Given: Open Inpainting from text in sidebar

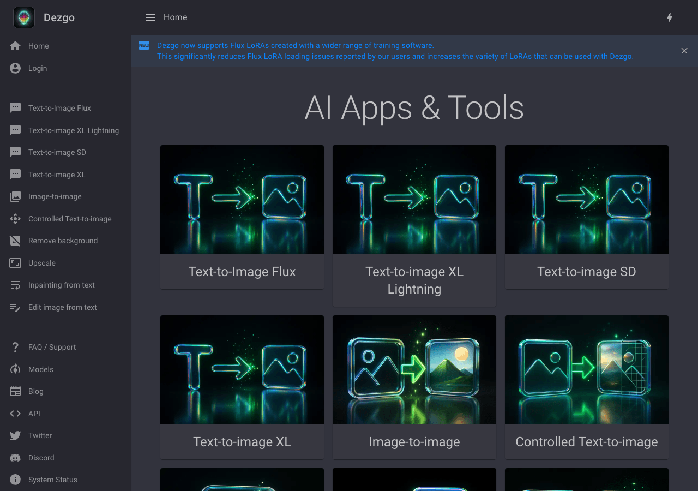Looking at the screenshot, I should click(65, 285).
